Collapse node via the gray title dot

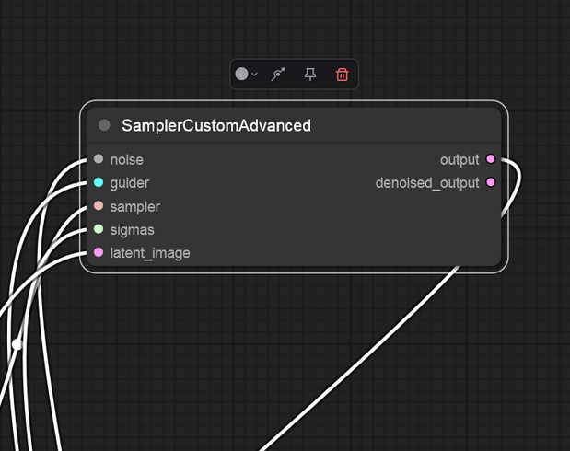click(x=104, y=125)
